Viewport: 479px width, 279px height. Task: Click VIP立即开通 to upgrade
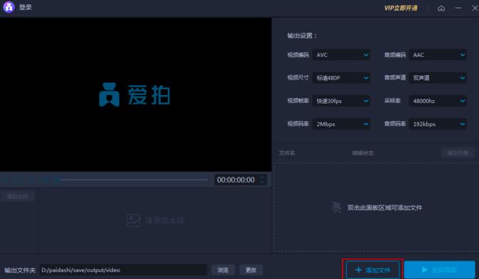click(401, 9)
